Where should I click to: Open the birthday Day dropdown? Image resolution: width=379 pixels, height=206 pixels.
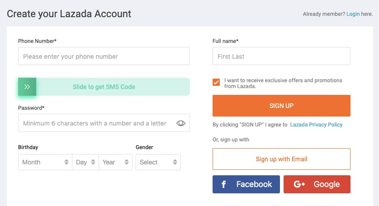85,162
